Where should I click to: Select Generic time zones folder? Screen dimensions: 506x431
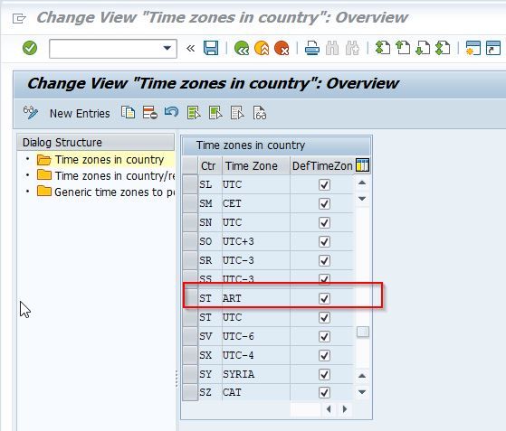pos(114,192)
